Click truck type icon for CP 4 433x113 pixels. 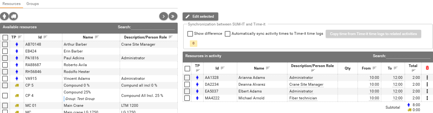(x=17, y=96)
